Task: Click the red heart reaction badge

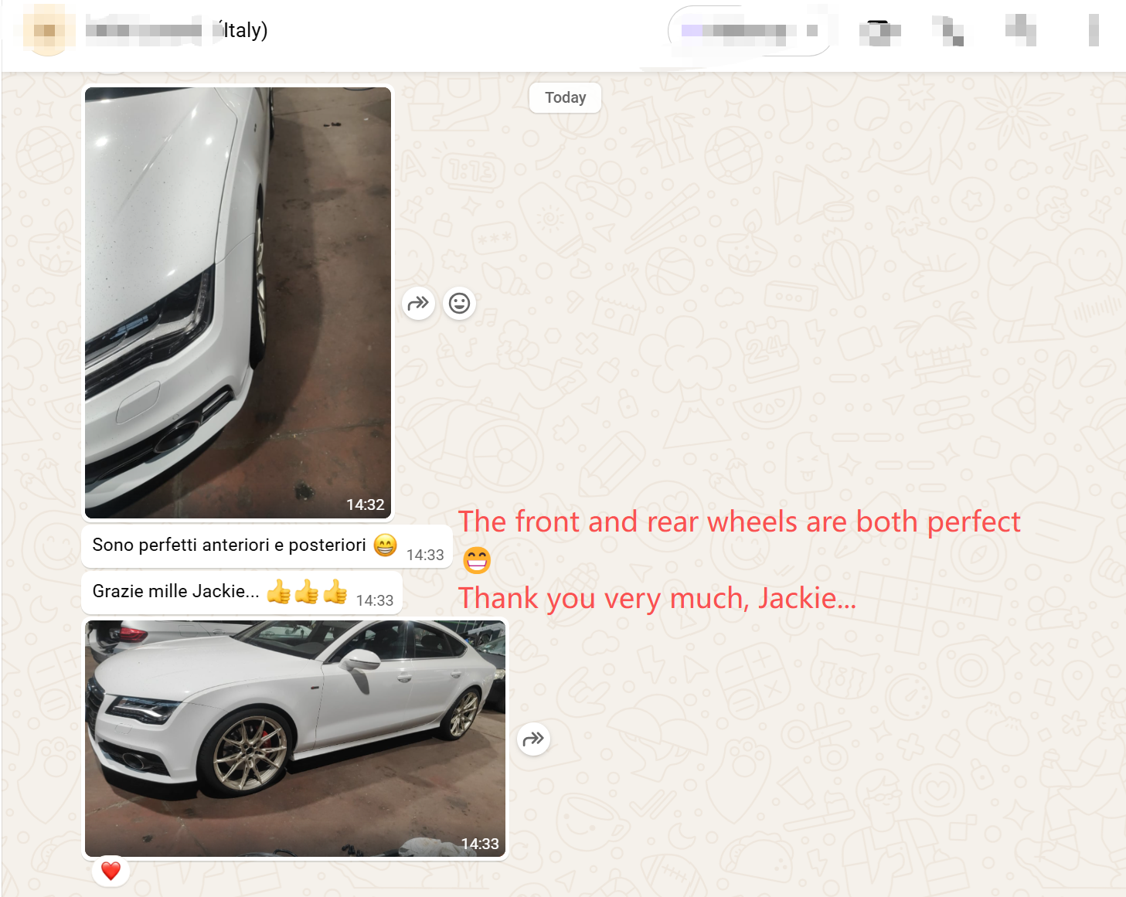Action: [x=111, y=871]
